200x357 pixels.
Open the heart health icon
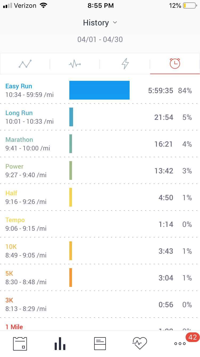[x=140, y=344]
